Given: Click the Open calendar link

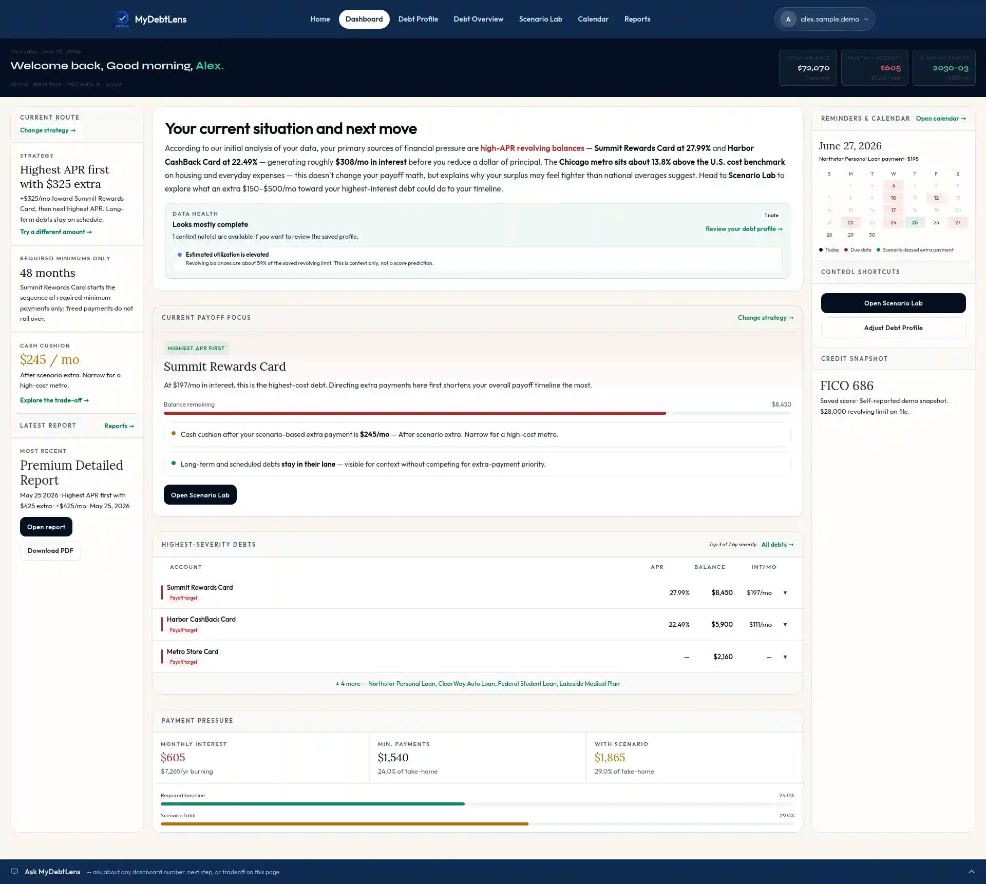Looking at the screenshot, I should (941, 119).
